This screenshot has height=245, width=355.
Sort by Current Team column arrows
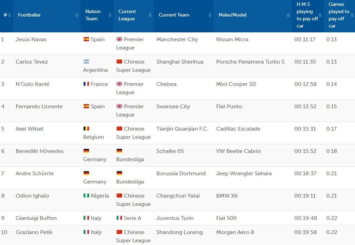tap(210, 15)
